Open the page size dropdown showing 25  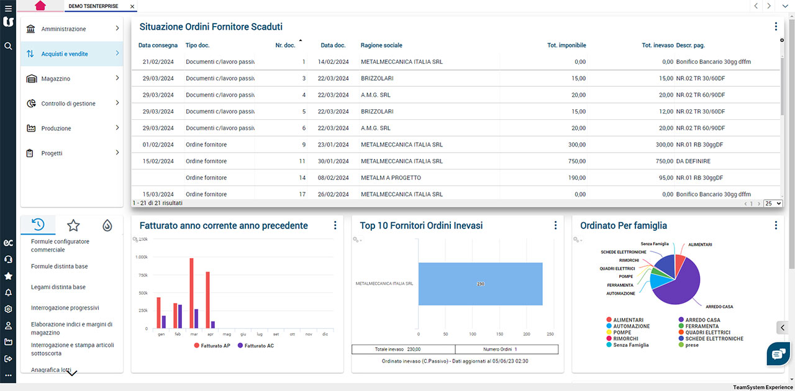pos(773,203)
